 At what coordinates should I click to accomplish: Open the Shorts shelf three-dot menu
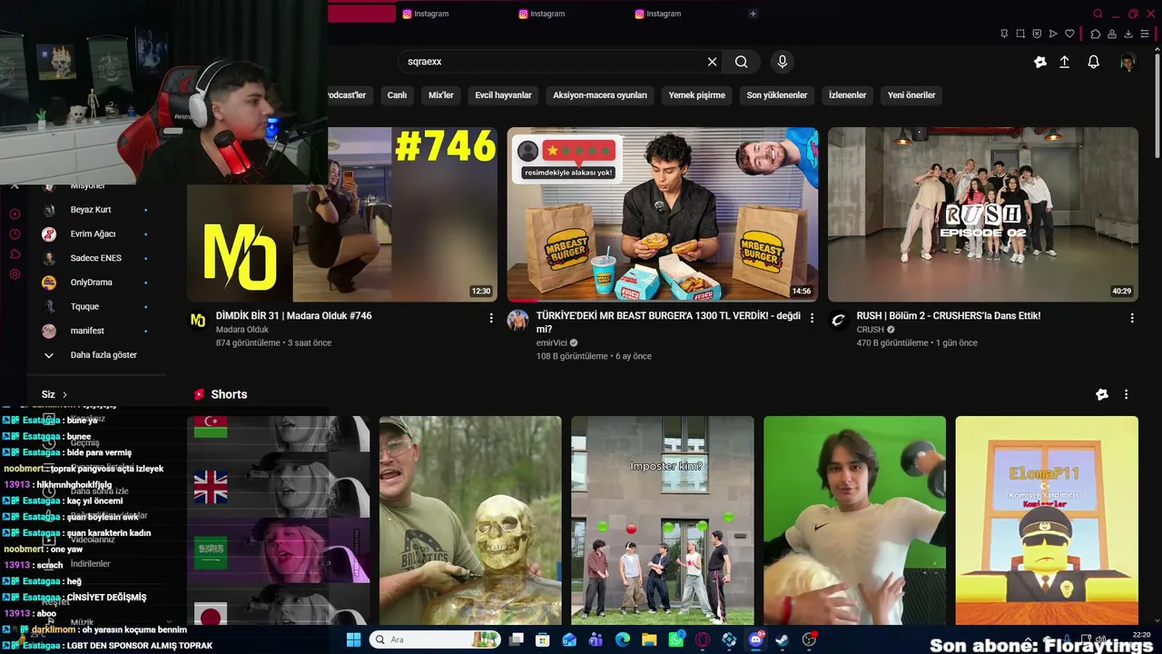[1127, 394]
